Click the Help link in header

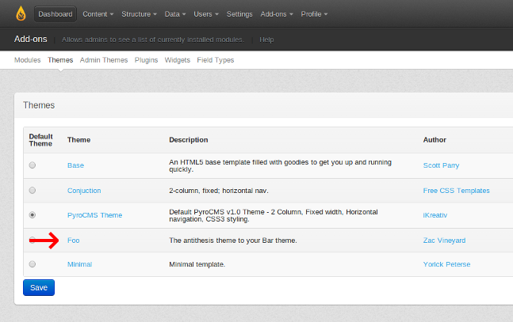266,40
